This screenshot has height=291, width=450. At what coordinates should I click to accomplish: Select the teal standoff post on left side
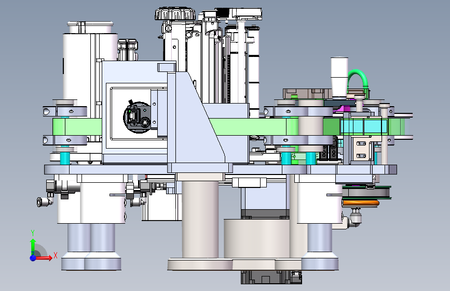point(65,158)
